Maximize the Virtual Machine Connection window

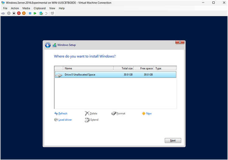click(214, 3)
